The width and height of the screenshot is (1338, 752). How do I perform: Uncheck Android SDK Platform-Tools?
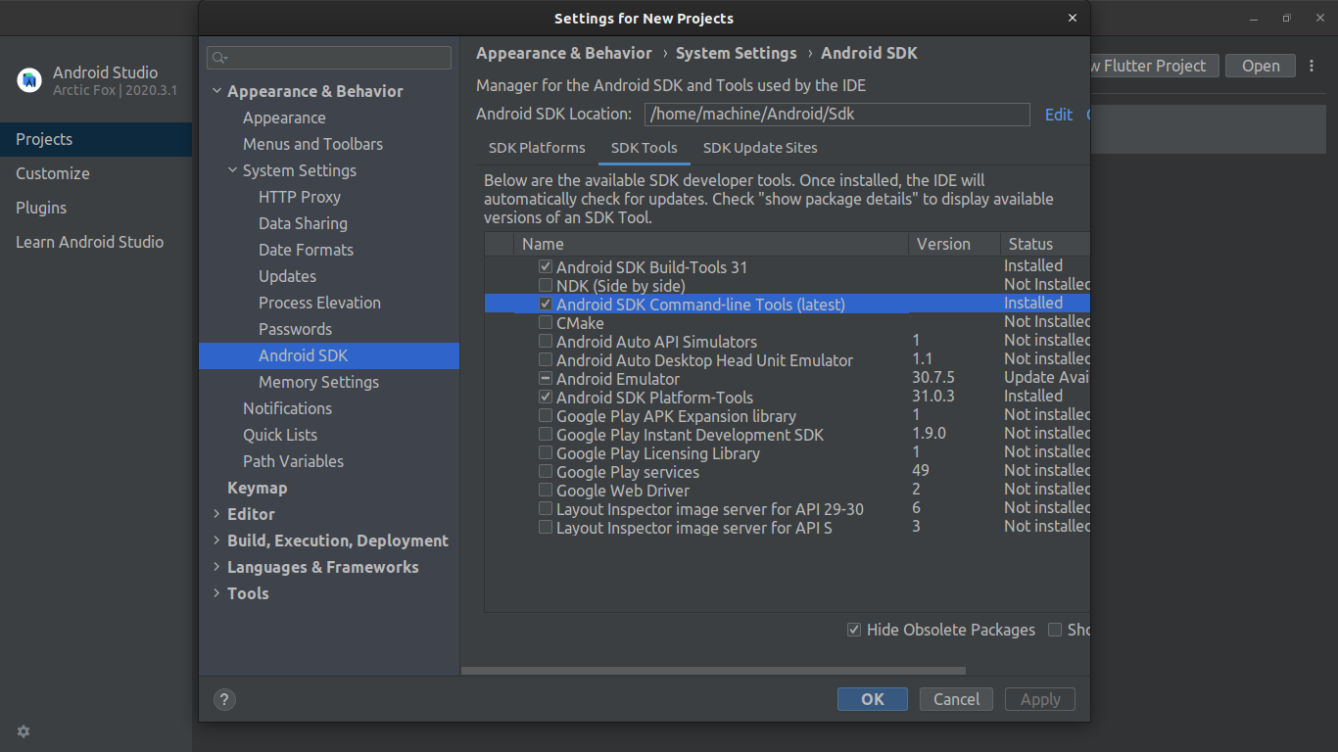[x=546, y=397]
